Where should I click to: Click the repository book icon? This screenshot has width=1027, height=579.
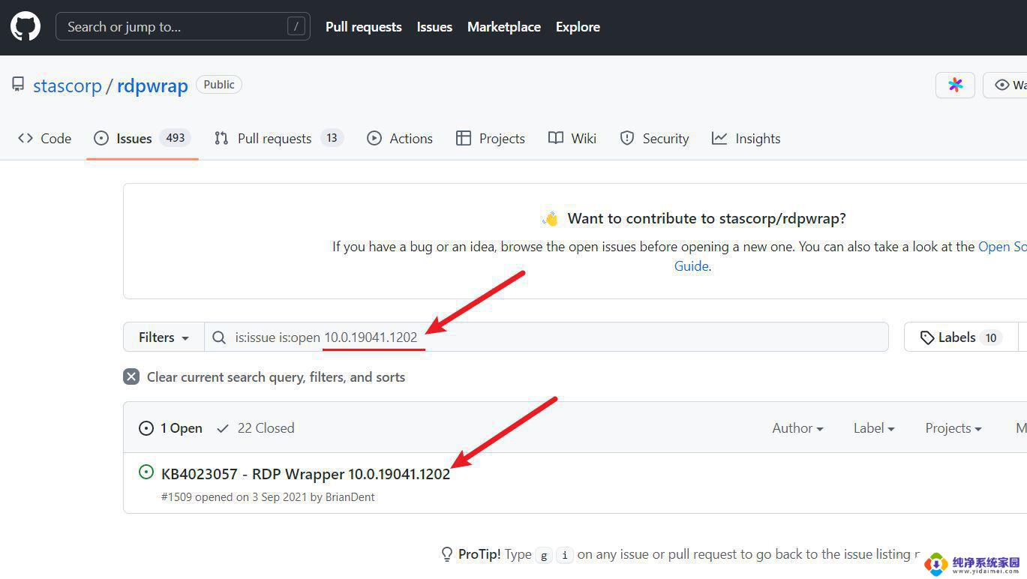click(18, 85)
